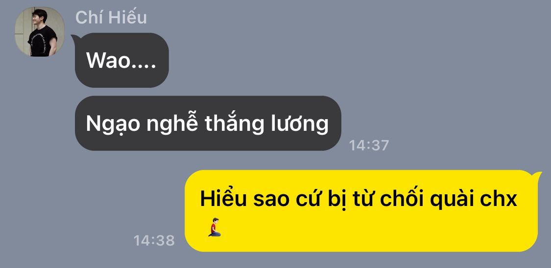Click the word "lương" in the message
The image size is (551, 268).
[x=299, y=124]
